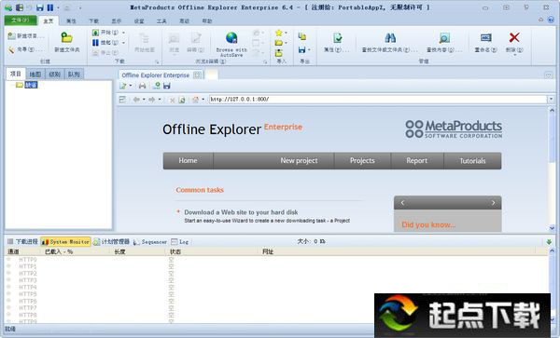Viewport: 560px width, 338px height.
Task: Click the Pause icon in quick access toolbar
Action: [x=50, y=7]
